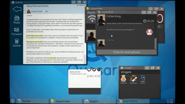Select the highlighted 'Extended warranties' text
Viewport: 185px width, 104px height.
point(35,36)
